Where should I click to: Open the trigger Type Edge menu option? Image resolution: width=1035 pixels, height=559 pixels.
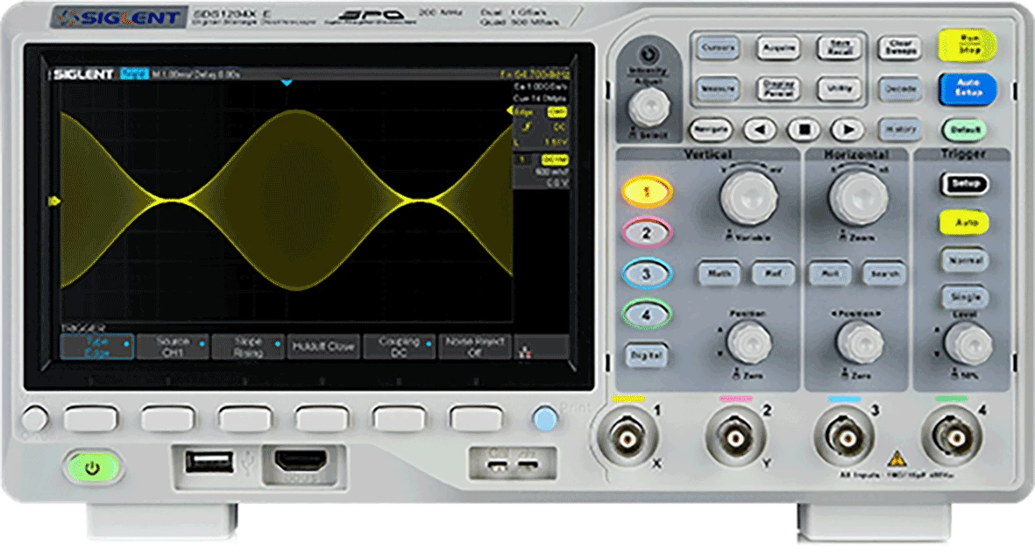pyautogui.click(x=96, y=346)
